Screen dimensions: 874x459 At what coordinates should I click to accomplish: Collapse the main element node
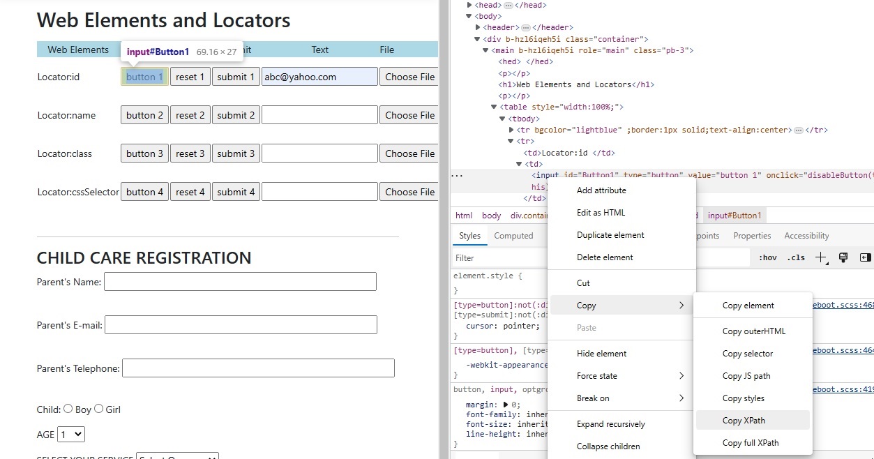[x=485, y=50]
